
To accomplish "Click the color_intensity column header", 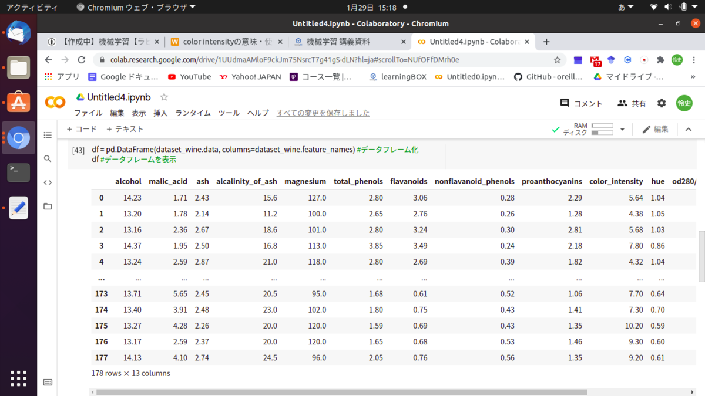I will [616, 182].
